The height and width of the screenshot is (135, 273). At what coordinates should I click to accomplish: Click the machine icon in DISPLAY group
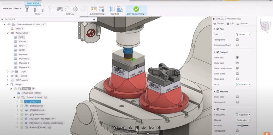tap(60, 9)
